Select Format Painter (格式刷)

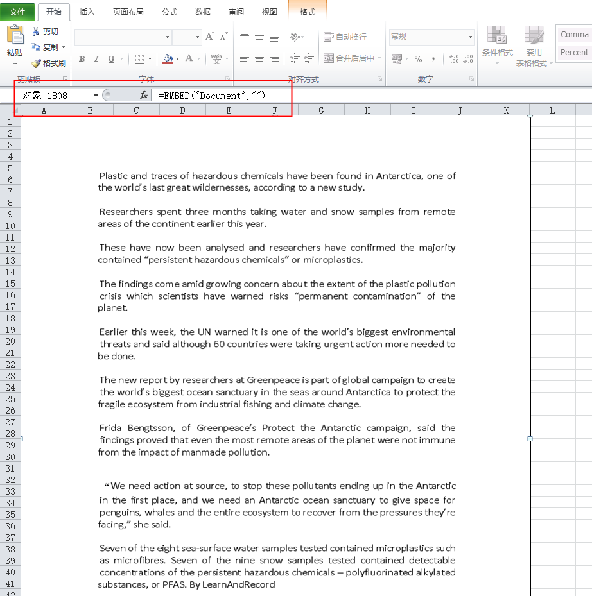click(49, 63)
